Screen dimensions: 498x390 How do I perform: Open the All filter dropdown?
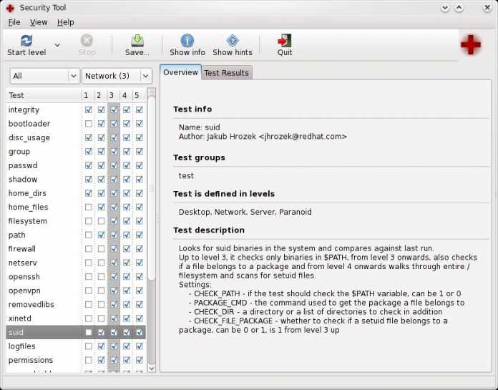pos(45,76)
